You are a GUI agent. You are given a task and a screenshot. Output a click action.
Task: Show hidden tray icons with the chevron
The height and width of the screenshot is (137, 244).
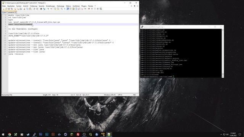(x=221, y=134)
